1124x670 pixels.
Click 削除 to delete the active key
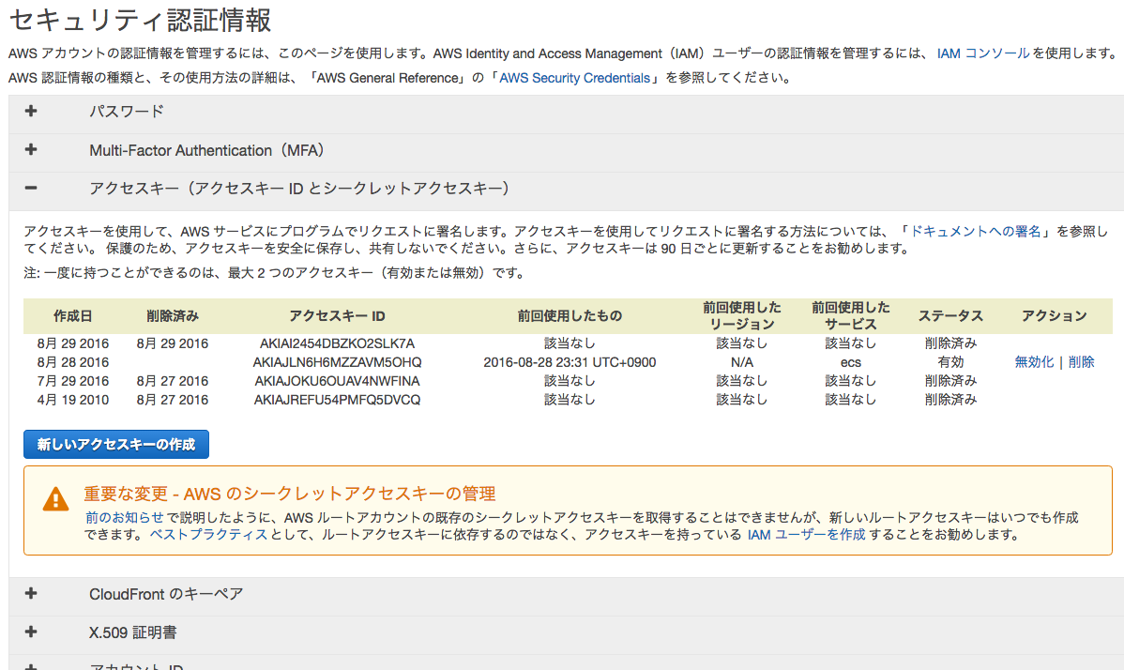click(x=1081, y=362)
